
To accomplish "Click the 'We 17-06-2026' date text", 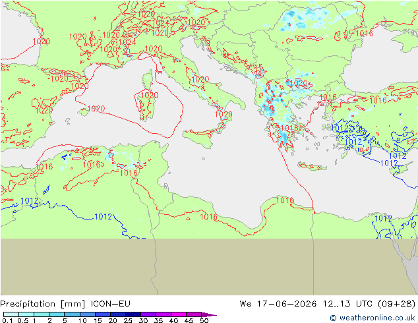I will 278,304.
